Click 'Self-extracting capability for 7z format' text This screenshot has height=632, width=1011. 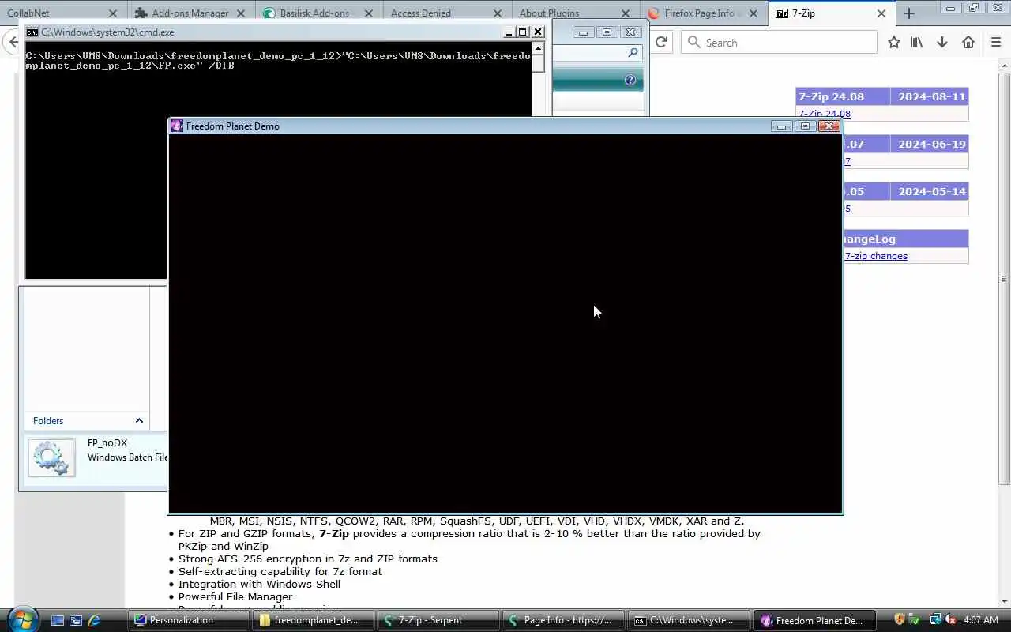coord(280,571)
